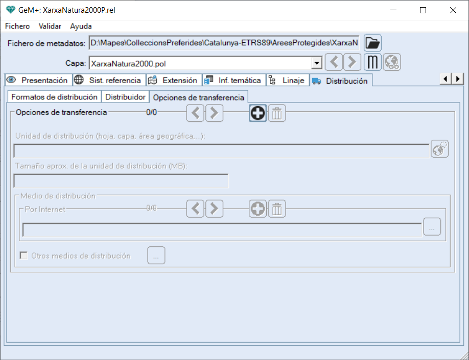Go to next layer with right arrow
Viewport: 469px width, 360px height.
(351, 63)
